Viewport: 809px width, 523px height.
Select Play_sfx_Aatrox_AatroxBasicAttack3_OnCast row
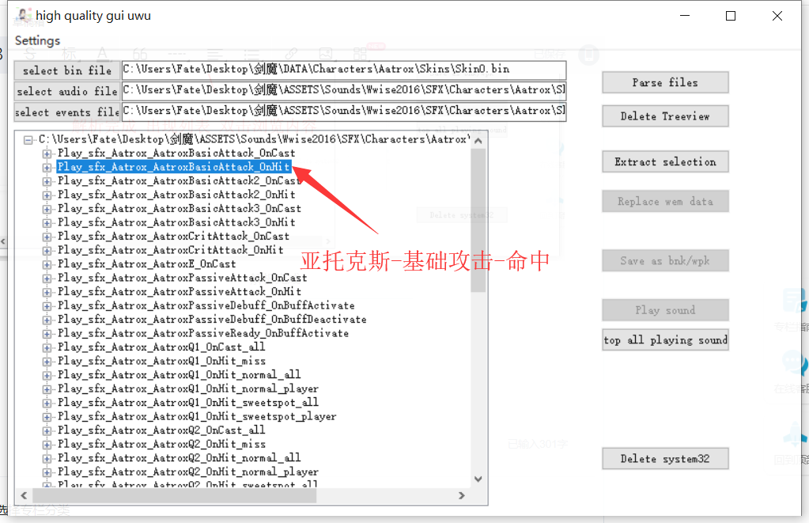tap(179, 209)
